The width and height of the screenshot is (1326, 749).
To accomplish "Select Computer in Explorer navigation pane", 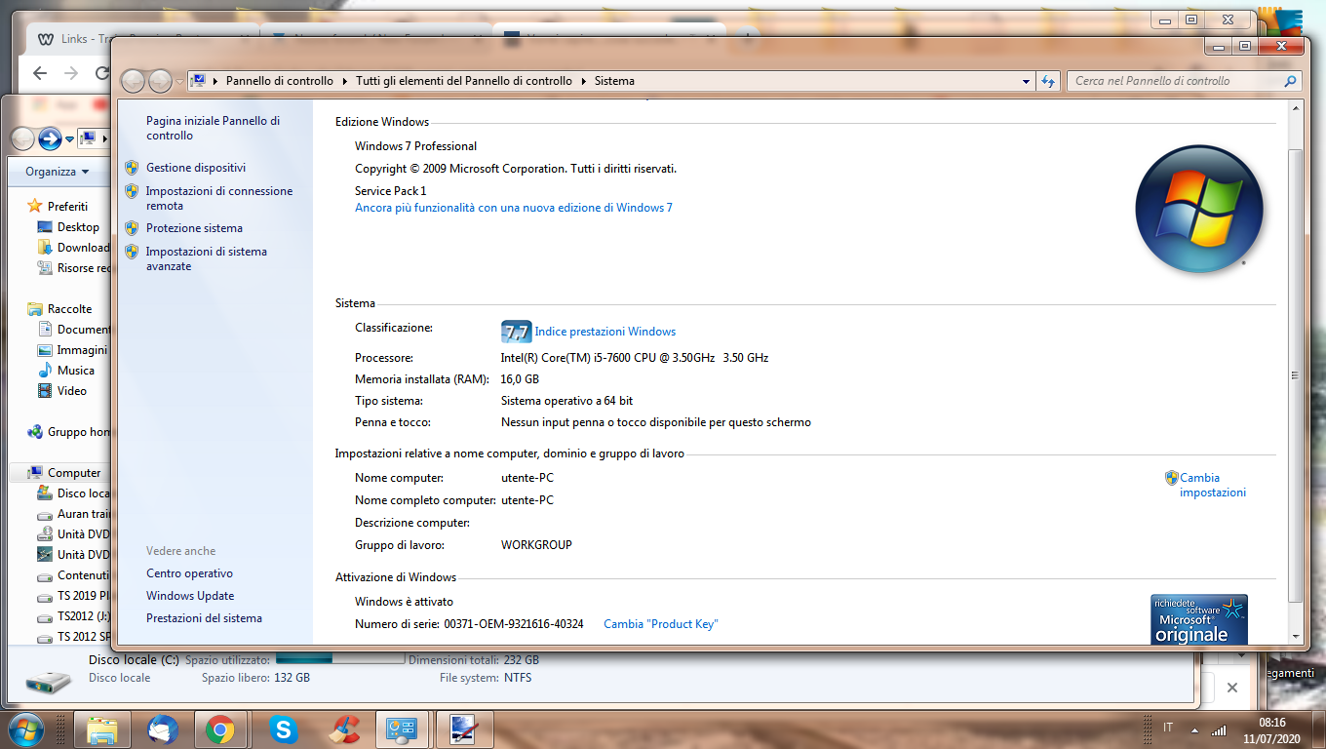I will 64,472.
